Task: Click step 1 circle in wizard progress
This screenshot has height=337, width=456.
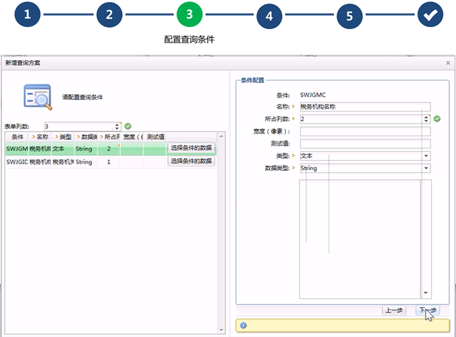Action: (28, 15)
